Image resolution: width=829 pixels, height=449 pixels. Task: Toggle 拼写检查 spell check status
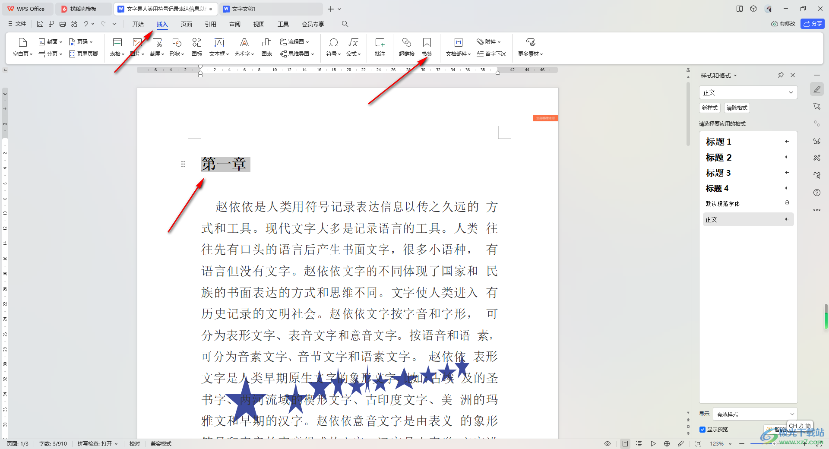[x=98, y=444]
